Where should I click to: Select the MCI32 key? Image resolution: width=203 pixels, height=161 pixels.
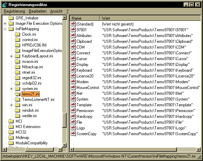[21, 132]
